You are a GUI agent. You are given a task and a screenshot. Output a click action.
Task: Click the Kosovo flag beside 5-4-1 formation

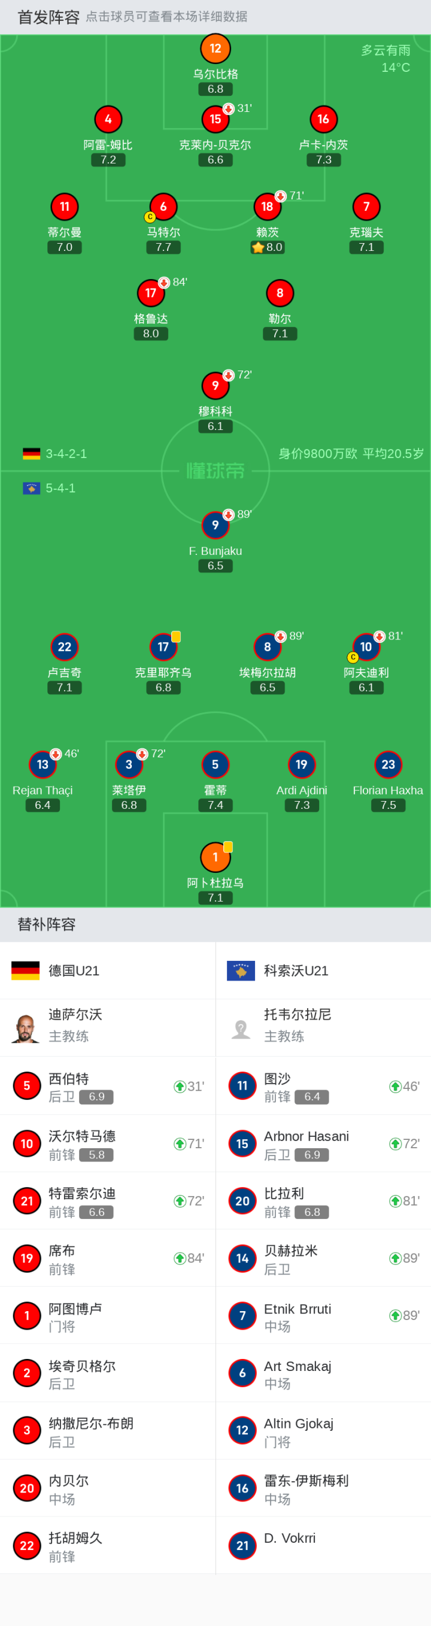pyautogui.click(x=32, y=488)
